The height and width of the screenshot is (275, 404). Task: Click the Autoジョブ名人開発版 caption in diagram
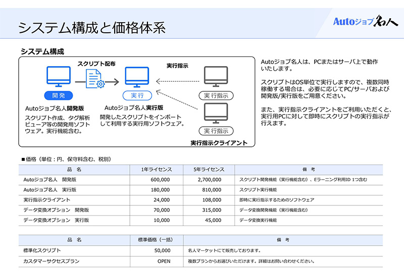tap(55, 108)
